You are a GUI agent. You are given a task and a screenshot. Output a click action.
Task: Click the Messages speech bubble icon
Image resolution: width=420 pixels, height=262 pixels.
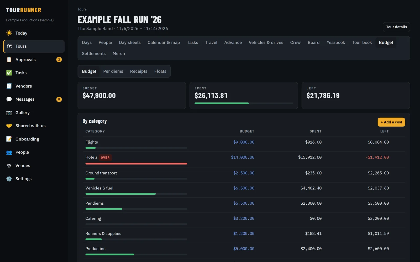tap(9, 99)
